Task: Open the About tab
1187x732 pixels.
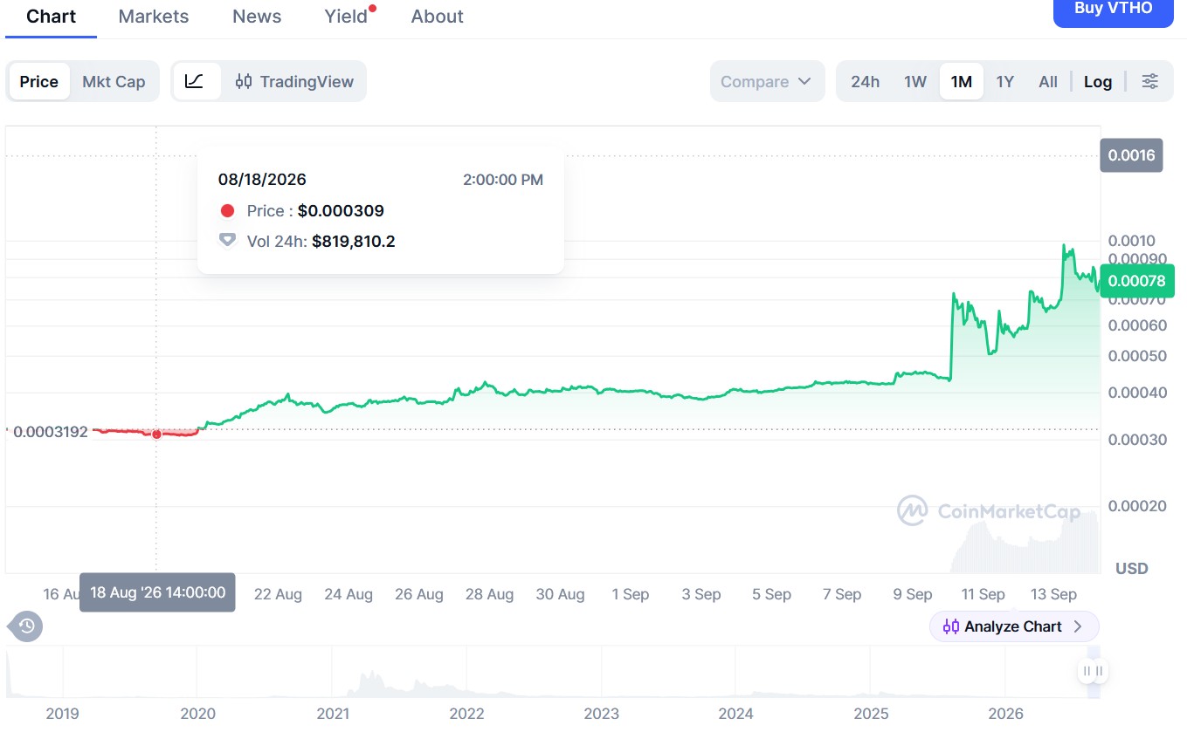Action: click(x=438, y=17)
